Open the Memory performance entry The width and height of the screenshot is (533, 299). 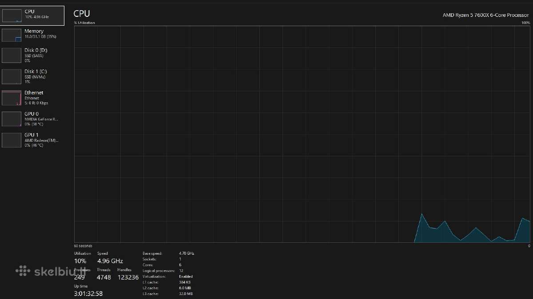pos(32,35)
